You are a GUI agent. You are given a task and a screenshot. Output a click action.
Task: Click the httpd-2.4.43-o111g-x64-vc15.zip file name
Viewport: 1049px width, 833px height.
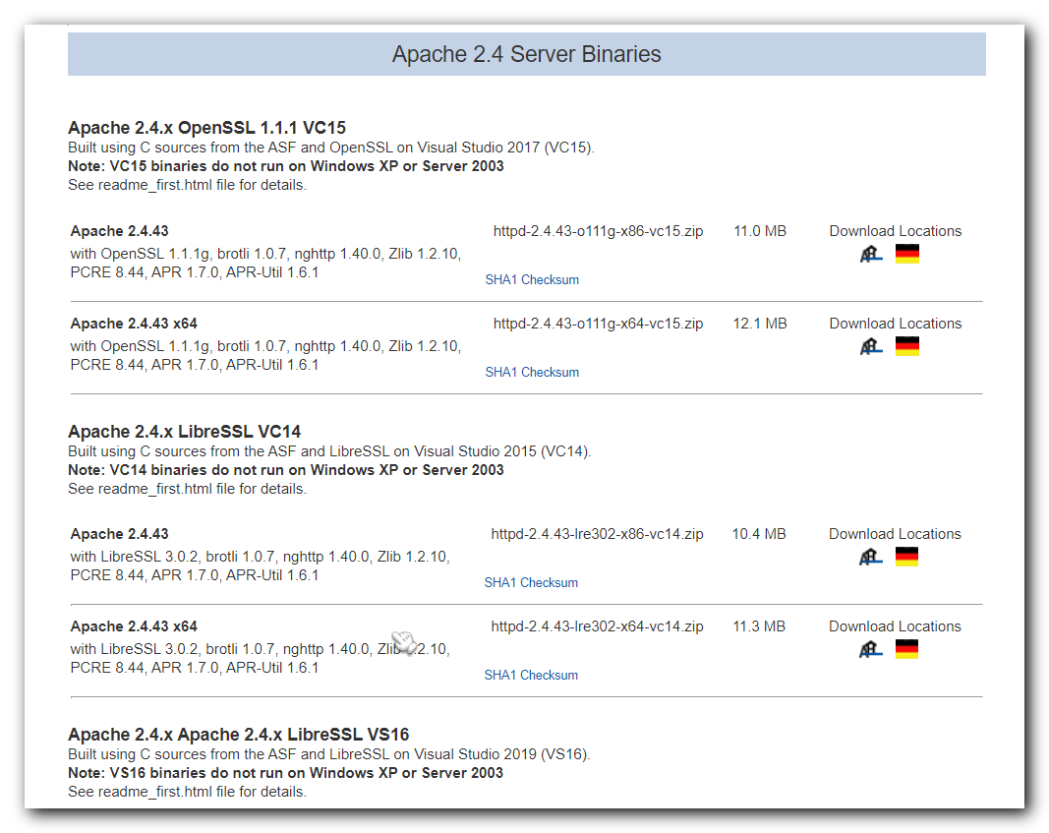click(x=598, y=324)
